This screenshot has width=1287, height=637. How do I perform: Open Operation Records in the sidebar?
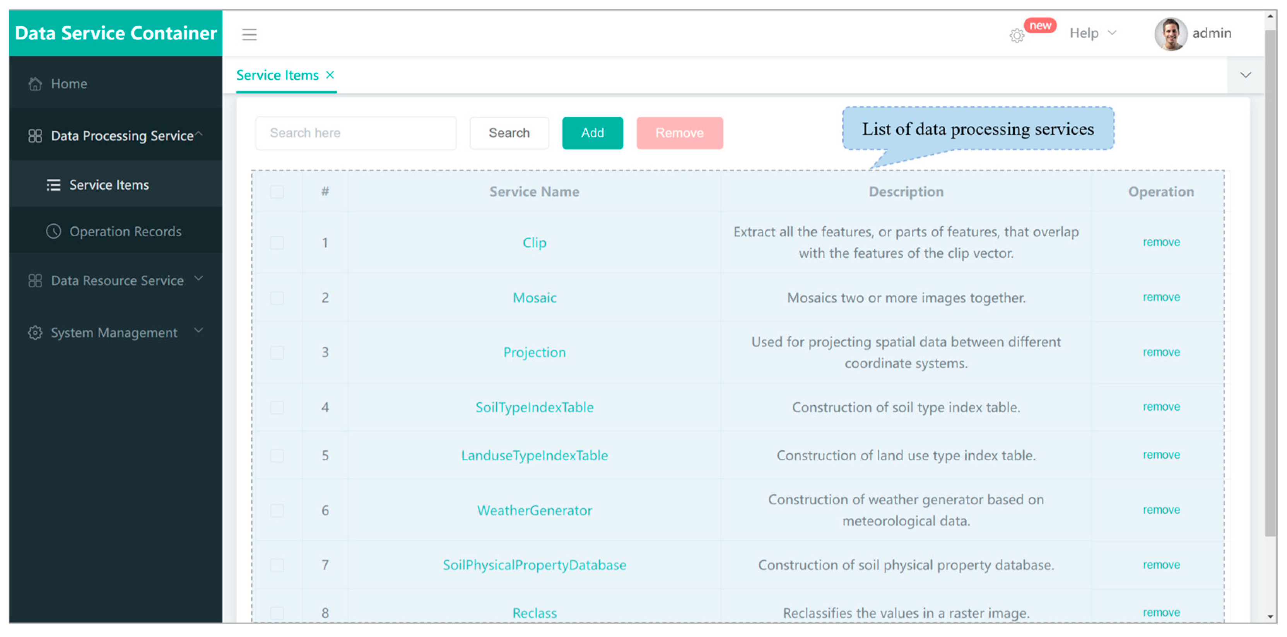[125, 231]
